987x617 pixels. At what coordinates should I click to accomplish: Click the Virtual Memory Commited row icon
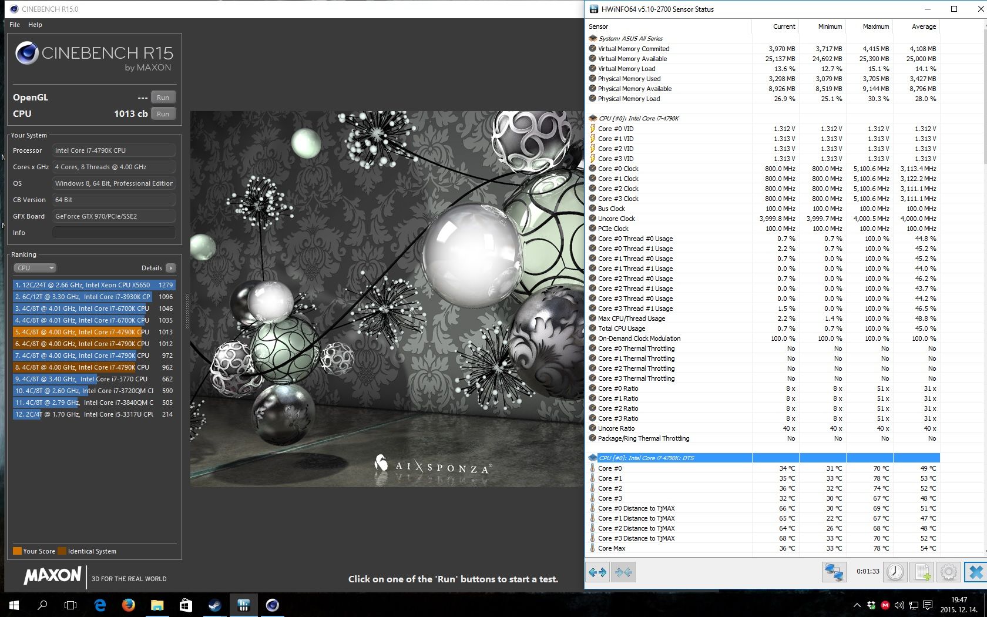pos(593,49)
